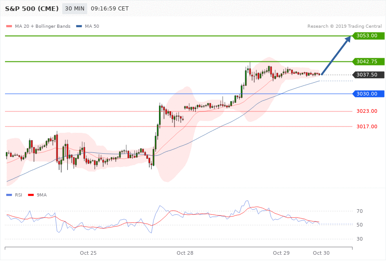Screen dimensions: 386x262
Task: Click the 3053.00 green target price tag
Action: pos(369,36)
